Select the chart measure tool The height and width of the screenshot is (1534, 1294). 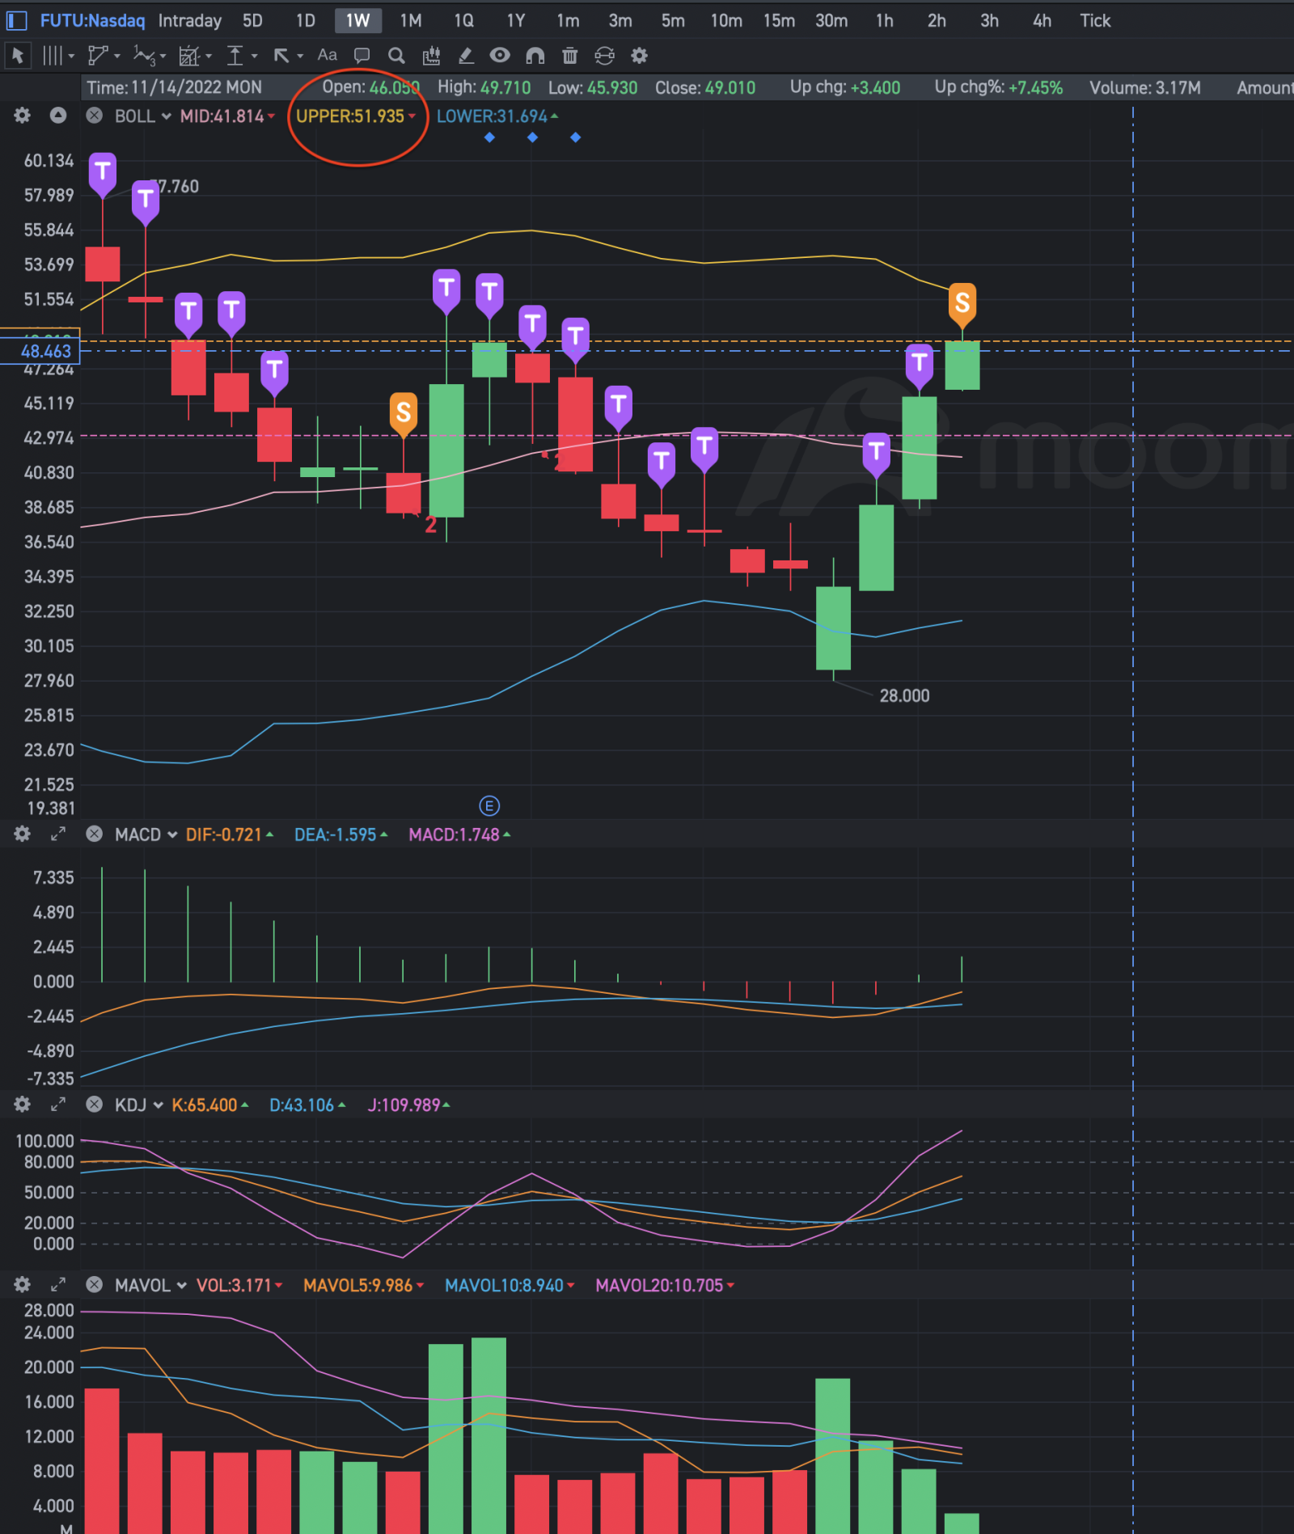(189, 56)
